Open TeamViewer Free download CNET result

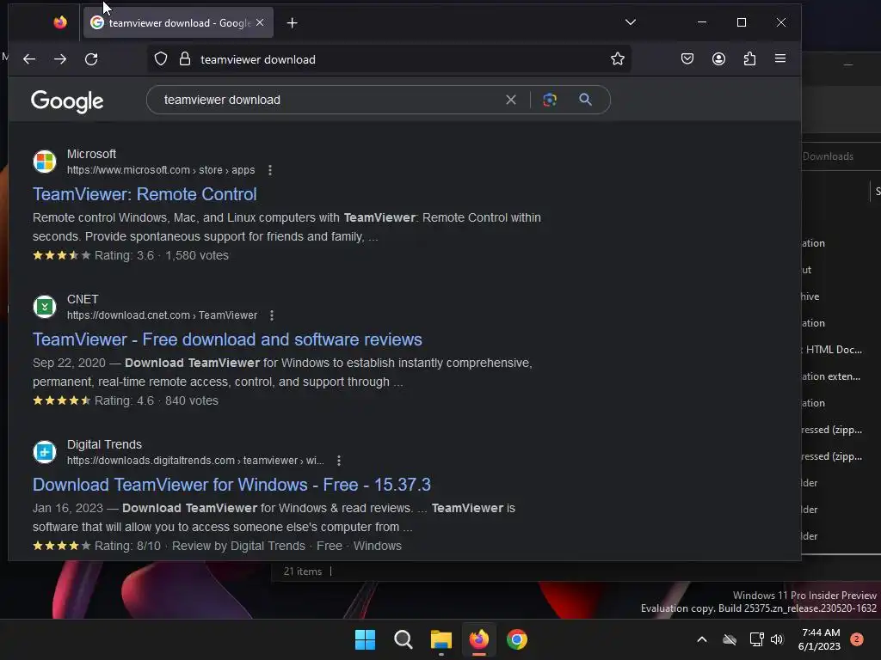227,339
